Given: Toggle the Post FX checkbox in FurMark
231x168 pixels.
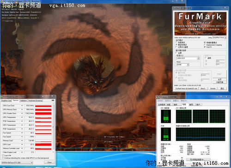Looking at the screenshot, I should 205,47.
